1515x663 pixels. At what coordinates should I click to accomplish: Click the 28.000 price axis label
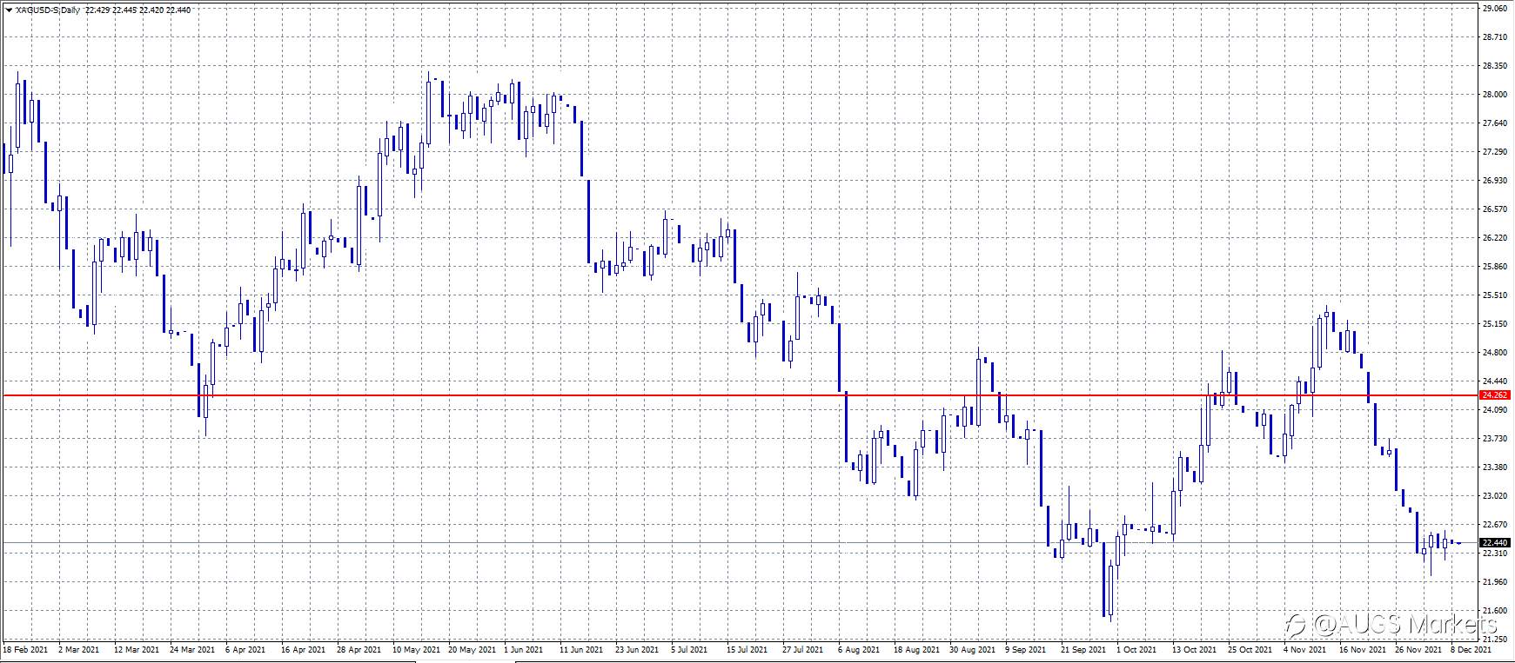tap(1494, 95)
